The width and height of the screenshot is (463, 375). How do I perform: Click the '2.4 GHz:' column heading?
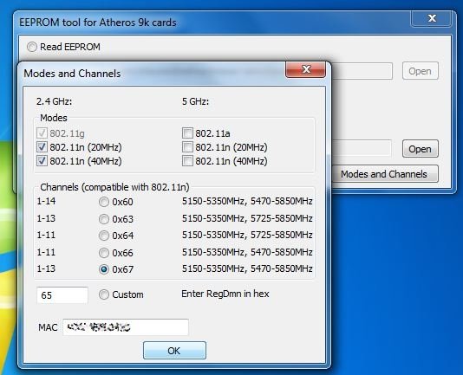coord(54,101)
